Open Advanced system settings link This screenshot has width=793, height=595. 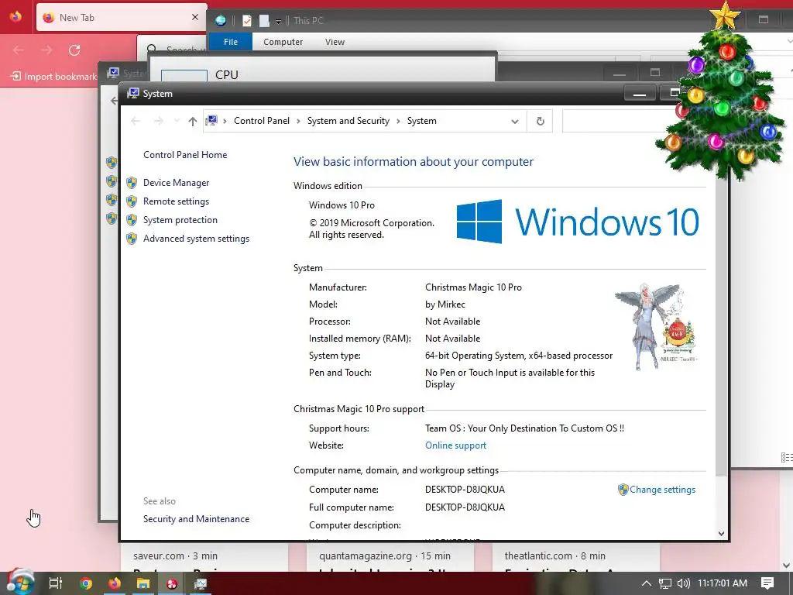pos(196,239)
